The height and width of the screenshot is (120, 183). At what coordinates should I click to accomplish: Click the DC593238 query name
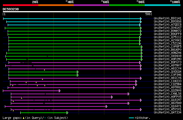[11, 9]
